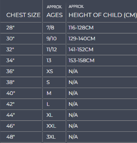Click the XL size cell
137x143 pixels.
click(50, 115)
